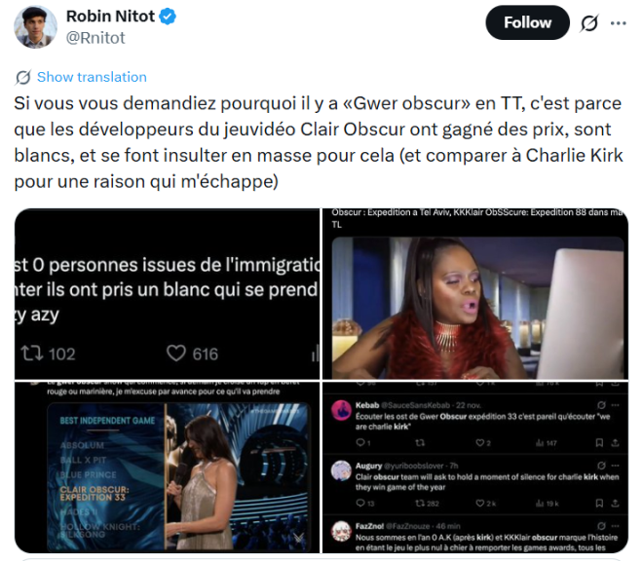Click Show translation link
This screenshot has width=643, height=561.
(92, 77)
